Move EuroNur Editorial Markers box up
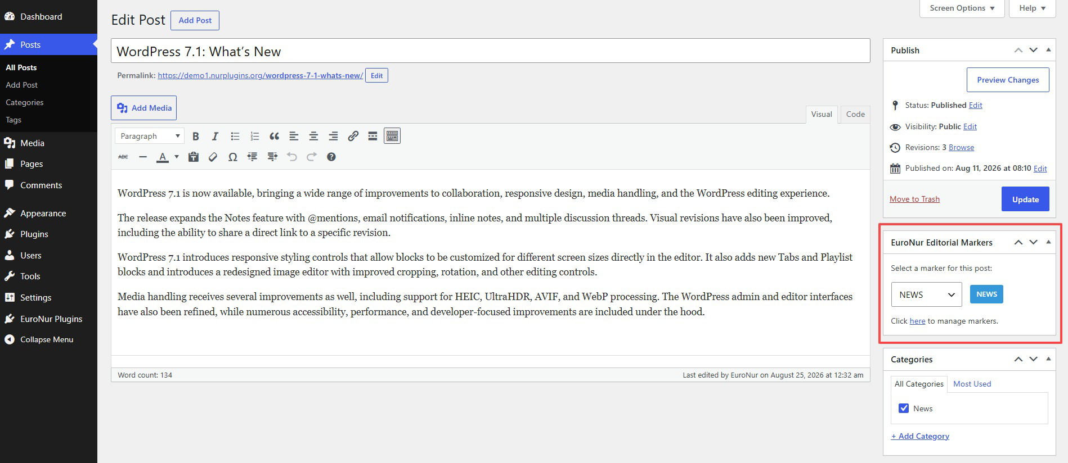 [x=1018, y=242]
